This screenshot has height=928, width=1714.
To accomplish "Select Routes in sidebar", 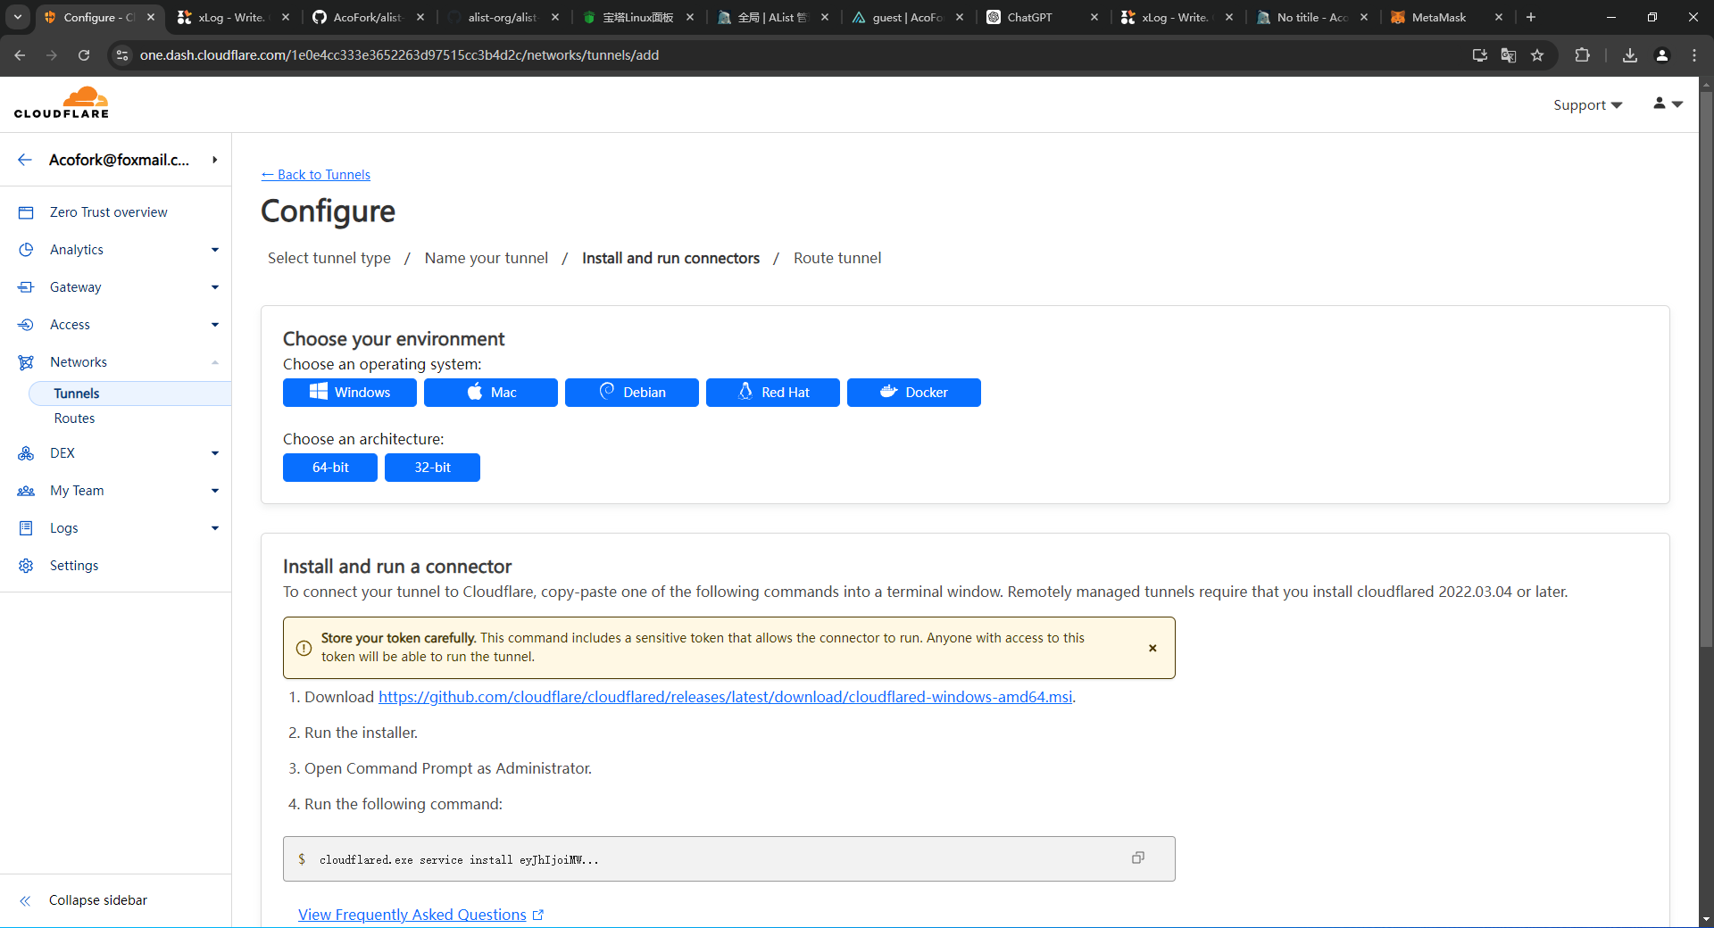I will (74, 418).
